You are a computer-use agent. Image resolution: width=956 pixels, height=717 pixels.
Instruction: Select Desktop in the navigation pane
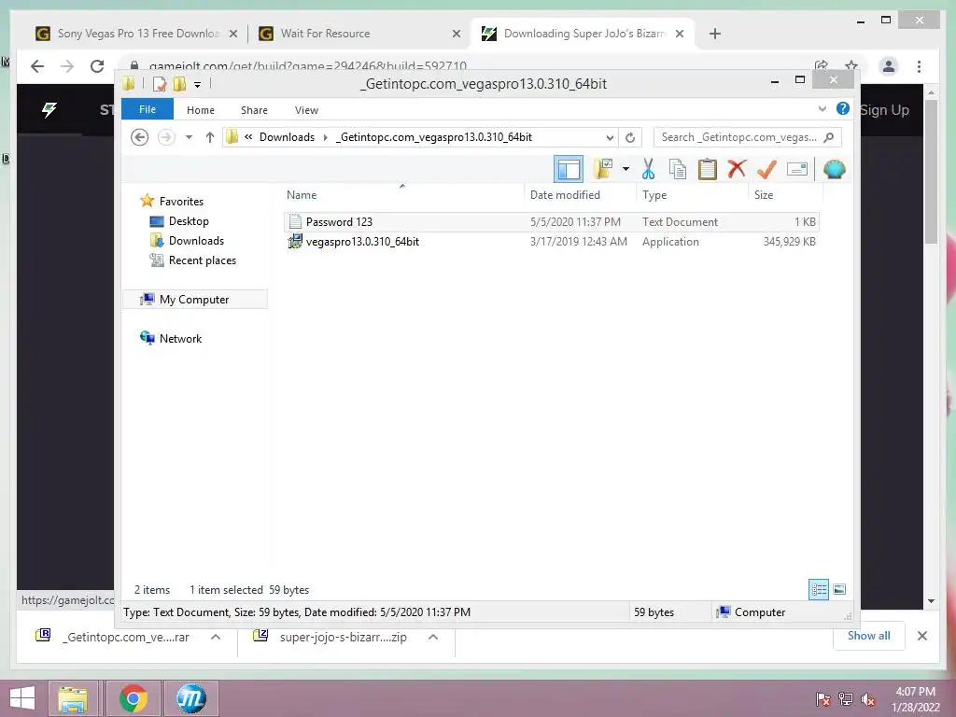click(x=189, y=221)
